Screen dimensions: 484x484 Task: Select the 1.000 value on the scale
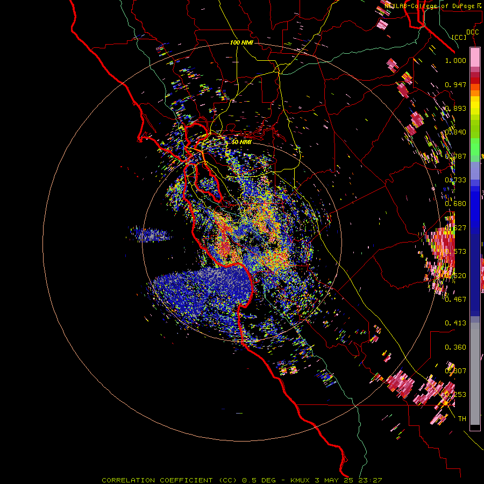tap(455, 60)
